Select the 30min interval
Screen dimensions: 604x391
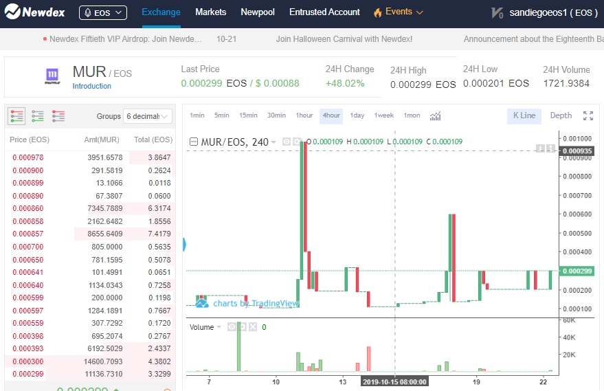click(277, 115)
